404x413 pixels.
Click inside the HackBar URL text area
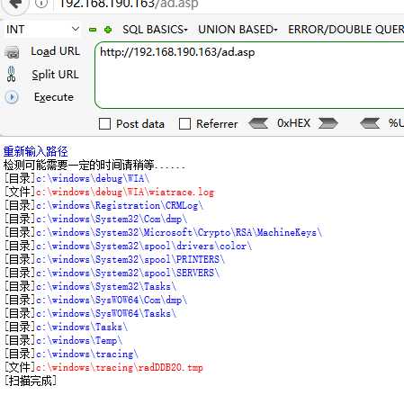coord(249,75)
